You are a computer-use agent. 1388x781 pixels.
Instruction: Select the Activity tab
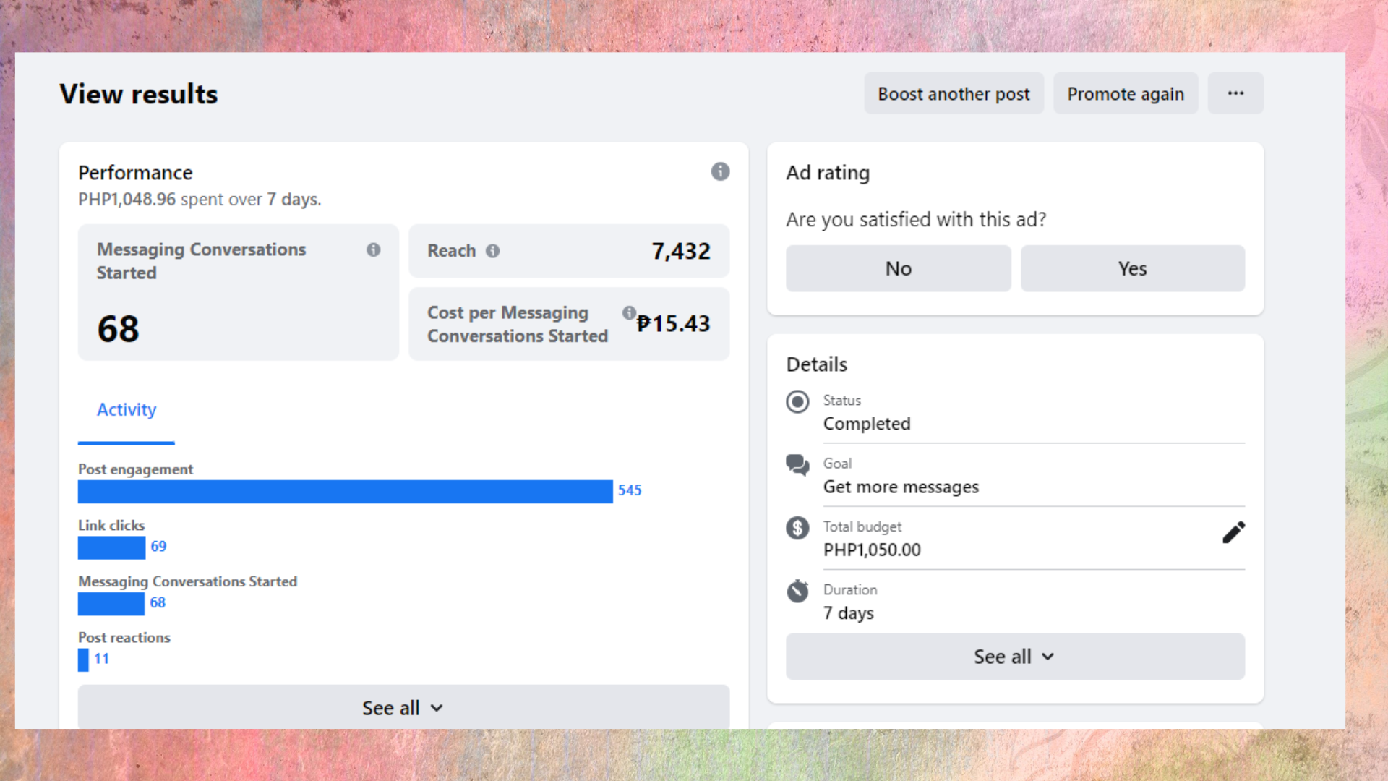click(x=127, y=410)
